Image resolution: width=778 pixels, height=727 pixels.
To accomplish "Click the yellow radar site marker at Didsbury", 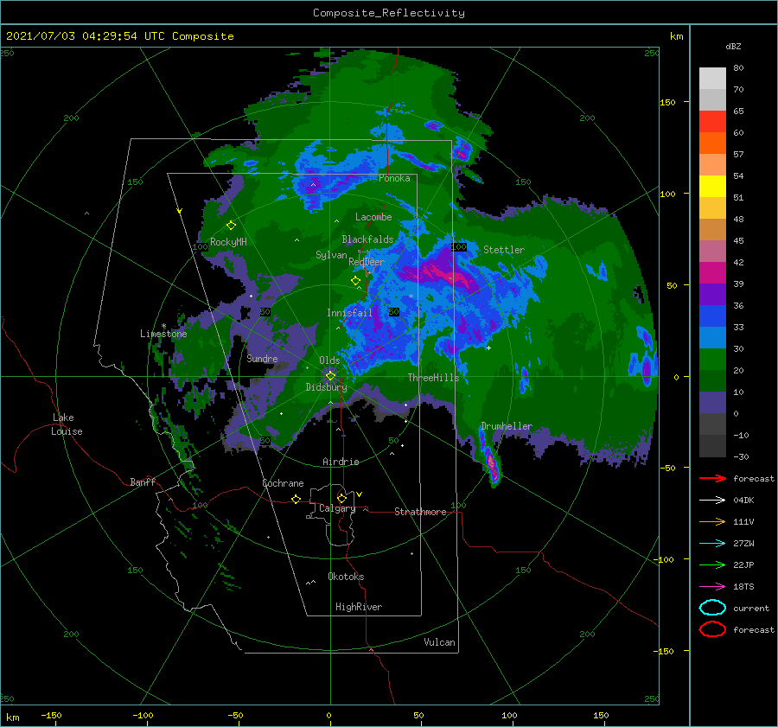I will point(330,376).
